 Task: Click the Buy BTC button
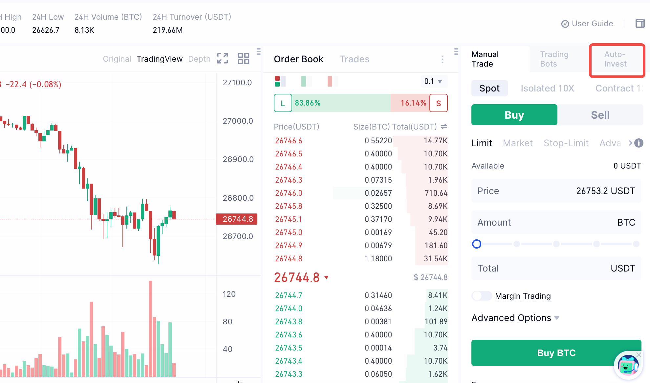point(556,353)
